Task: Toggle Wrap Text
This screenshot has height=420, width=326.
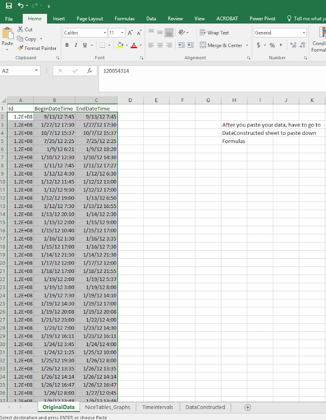Action: pyautogui.click(x=214, y=33)
